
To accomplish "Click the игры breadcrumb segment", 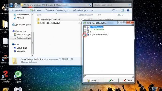I will pyautogui.click(x=51, y=5).
